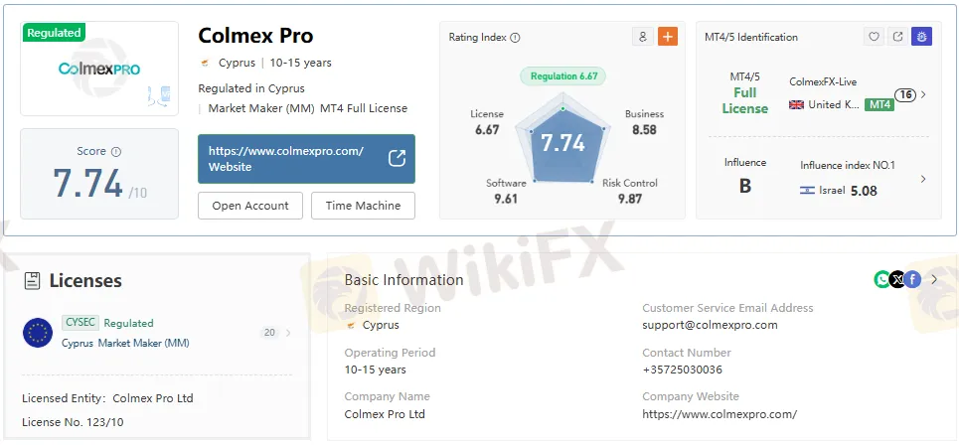Click the purple bug report icon
The width and height of the screenshot is (959, 445).
[921, 37]
